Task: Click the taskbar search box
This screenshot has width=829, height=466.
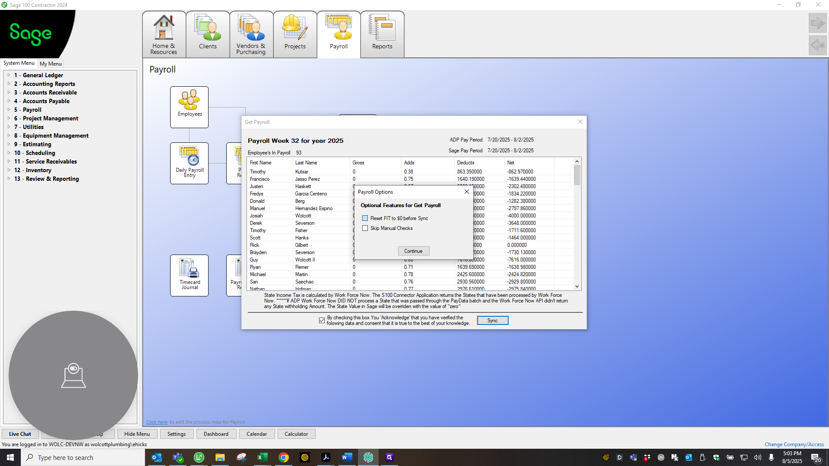Action: pyautogui.click(x=83, y=457)
